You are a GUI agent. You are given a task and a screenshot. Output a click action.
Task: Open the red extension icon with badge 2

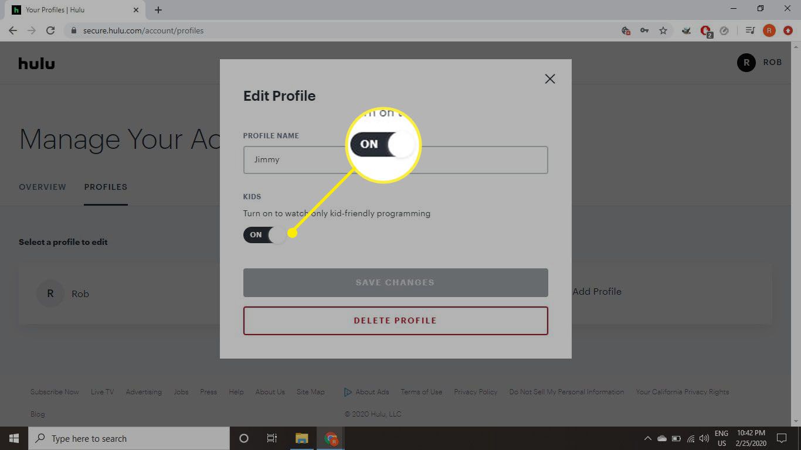tap(706, 31)
